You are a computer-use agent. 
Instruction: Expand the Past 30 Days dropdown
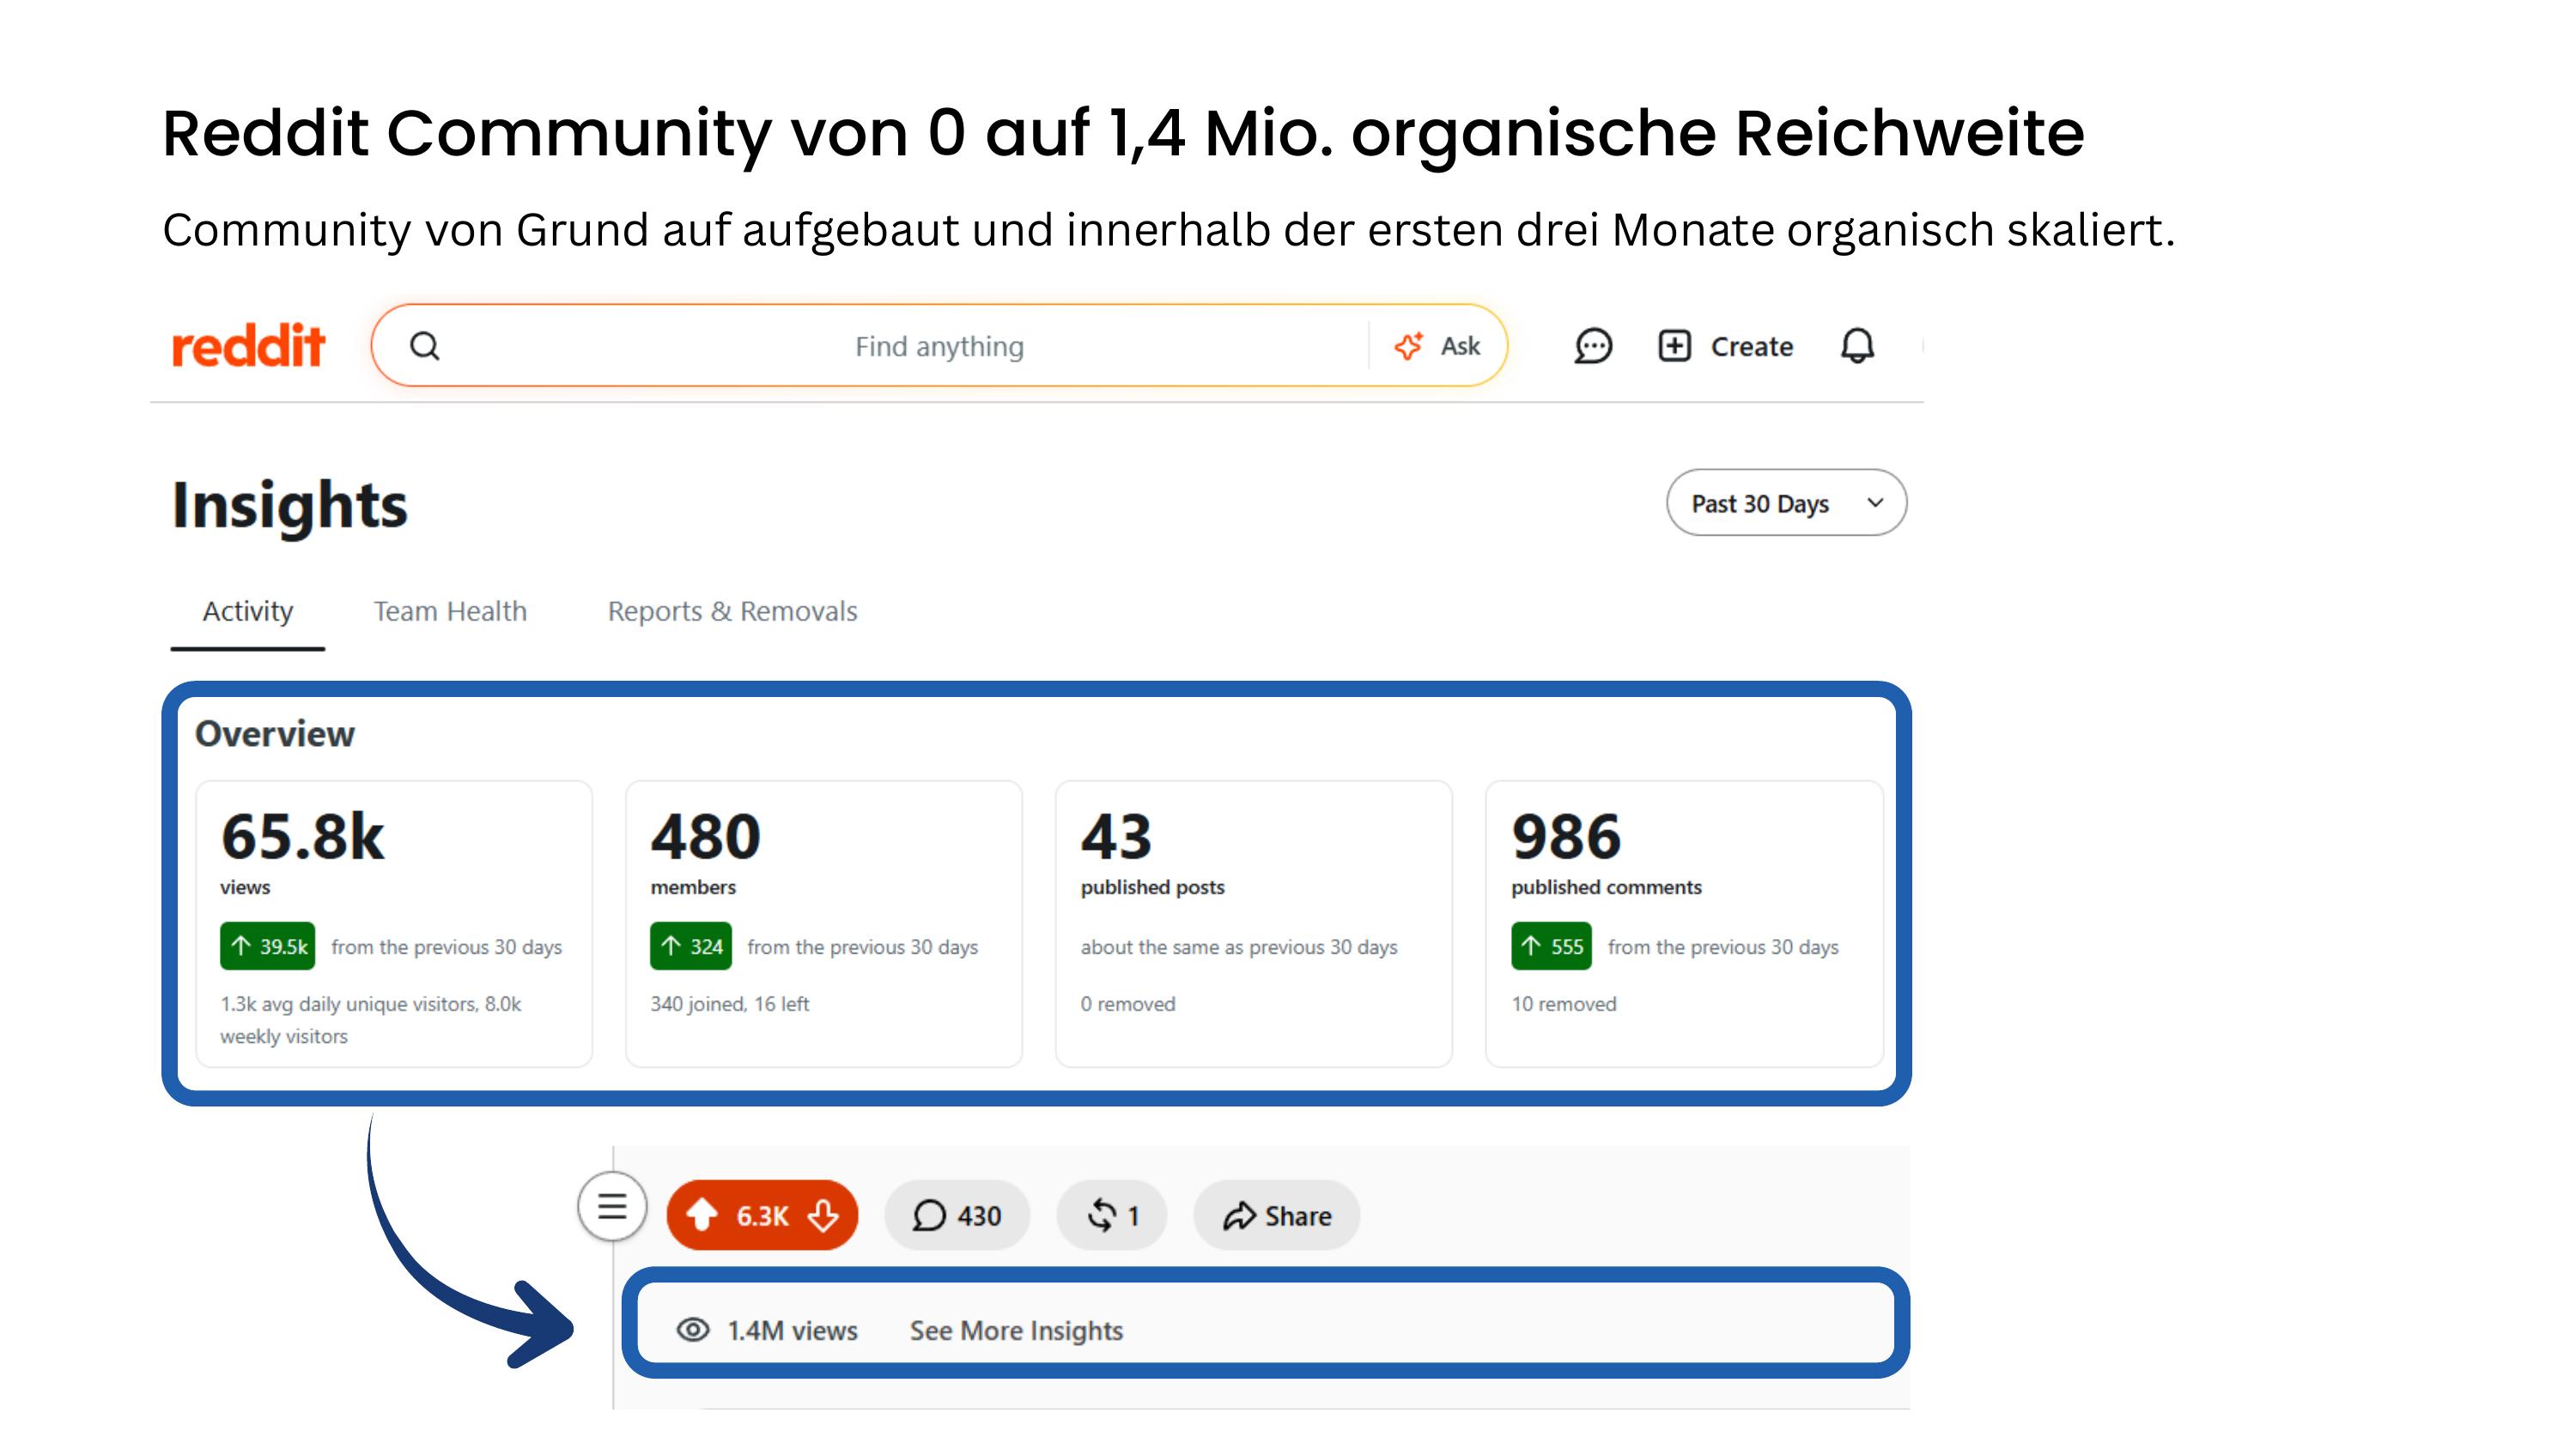click(x=1786, y=503)
